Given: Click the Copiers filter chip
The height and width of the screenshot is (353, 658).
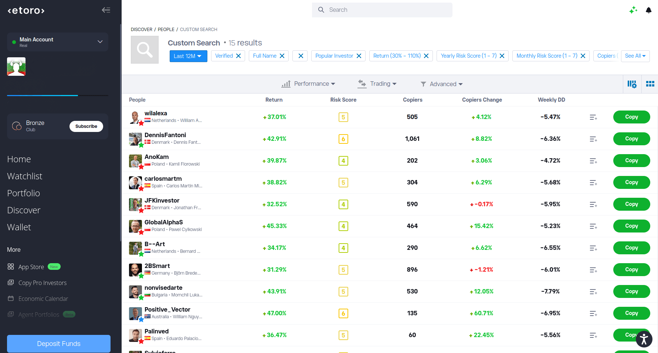Looking at the screenshot, I should pyautogui.click(x=606, y=56).
